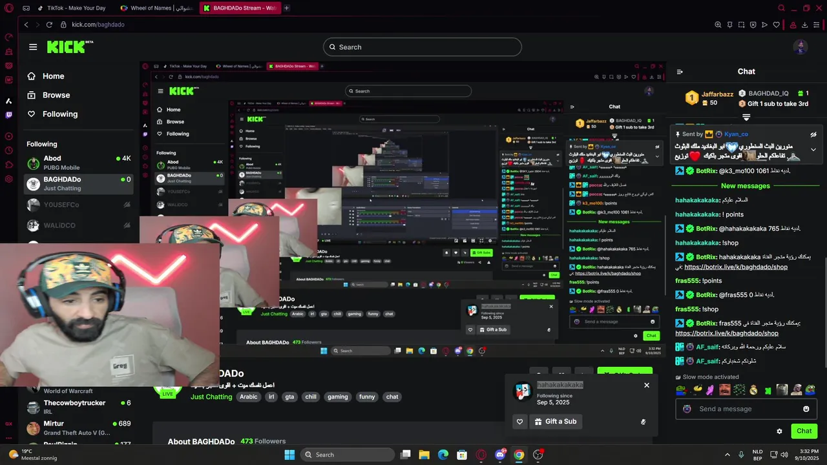The image size is (827, 465).
Task: Open the emoji picker in chat
Action: (806, 409)
